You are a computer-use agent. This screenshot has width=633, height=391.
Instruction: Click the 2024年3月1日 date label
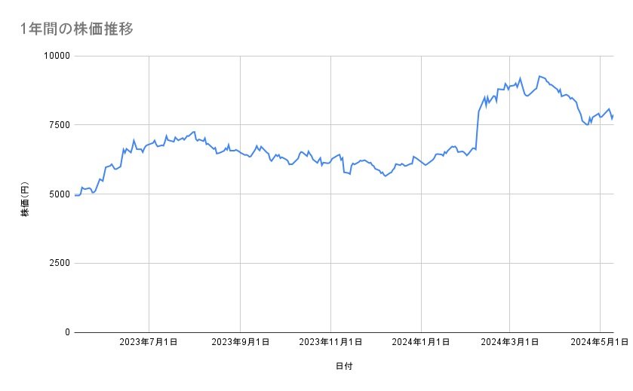pyautogui.click(x=510, y=343)
